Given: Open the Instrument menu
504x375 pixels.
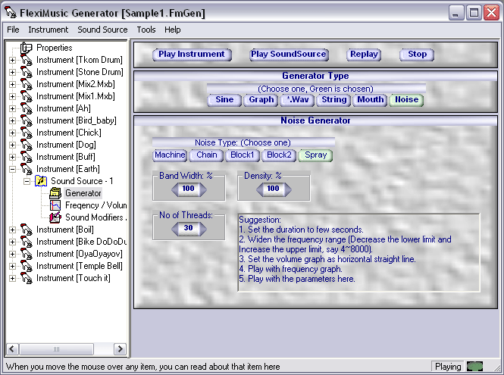Looking at the screenshot, I should point(49,30).
